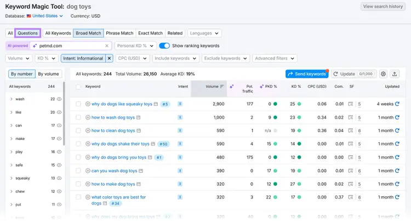Remove the Intent: Informational filter
Viewport: 411px width, 221px height.
pos(109,58)
